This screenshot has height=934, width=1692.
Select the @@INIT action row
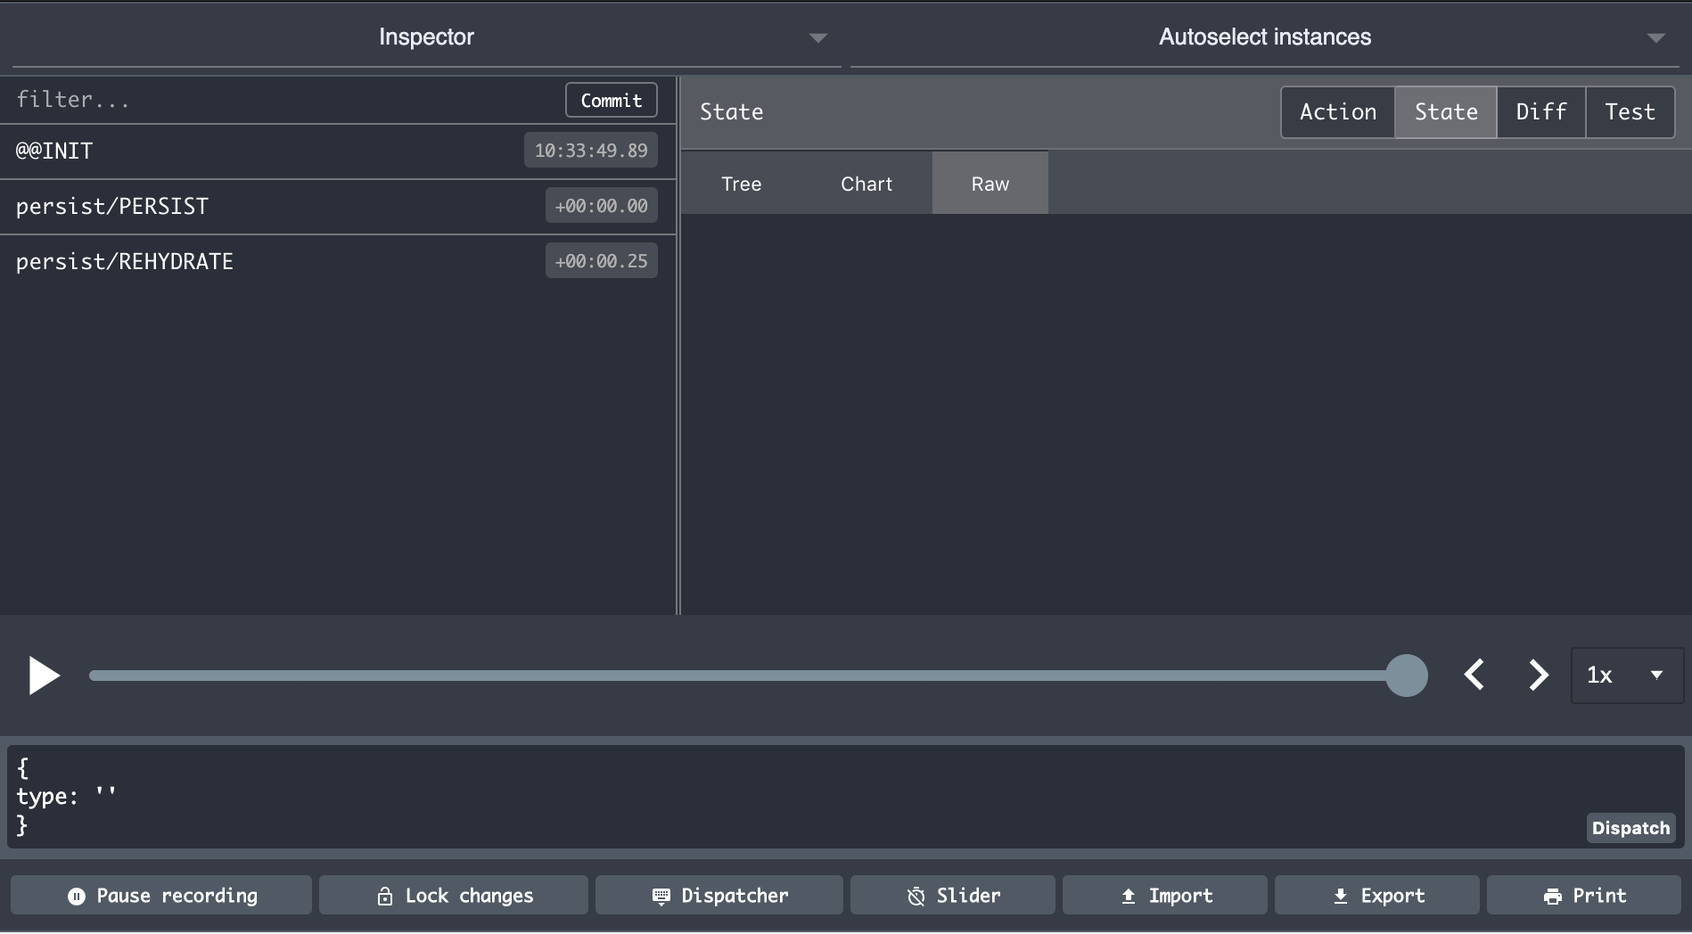[338, 151]
